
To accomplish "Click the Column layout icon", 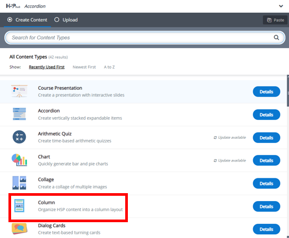I will click(x=20, y=206).
